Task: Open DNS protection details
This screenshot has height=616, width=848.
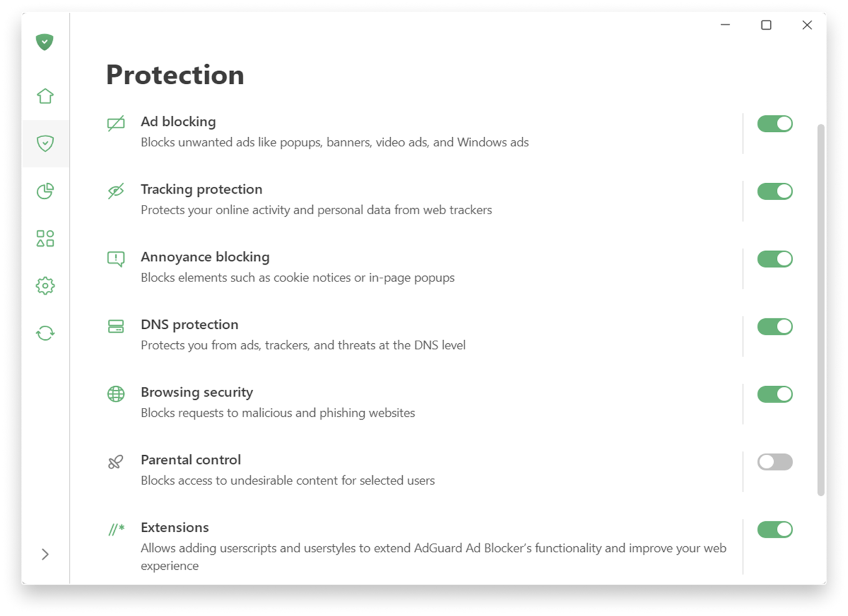Action: pyautogui.click(x=424, y=334)
